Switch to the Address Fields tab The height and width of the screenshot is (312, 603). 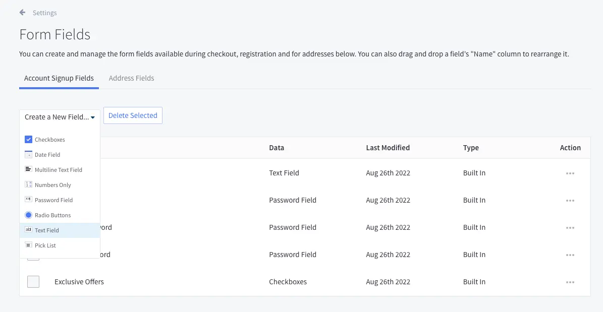(131, 78)
